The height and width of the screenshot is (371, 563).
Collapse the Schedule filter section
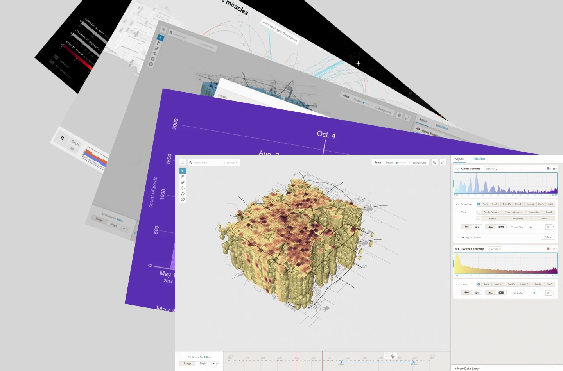[x=457, y=205]
